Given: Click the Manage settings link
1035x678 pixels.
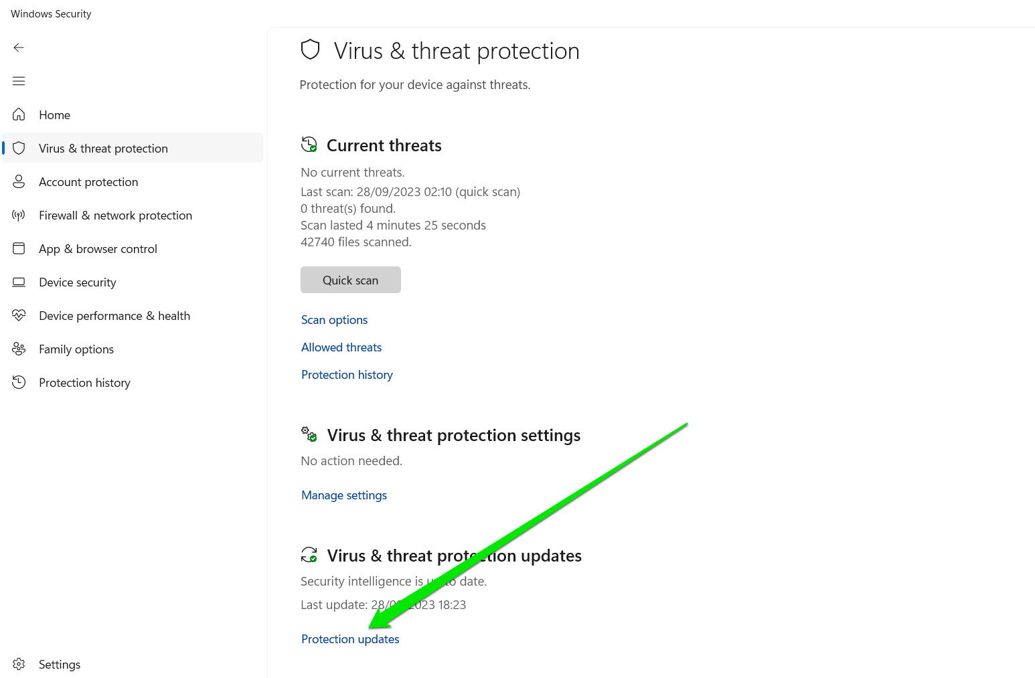Looking at the screenshot, I should click(344, 495).
